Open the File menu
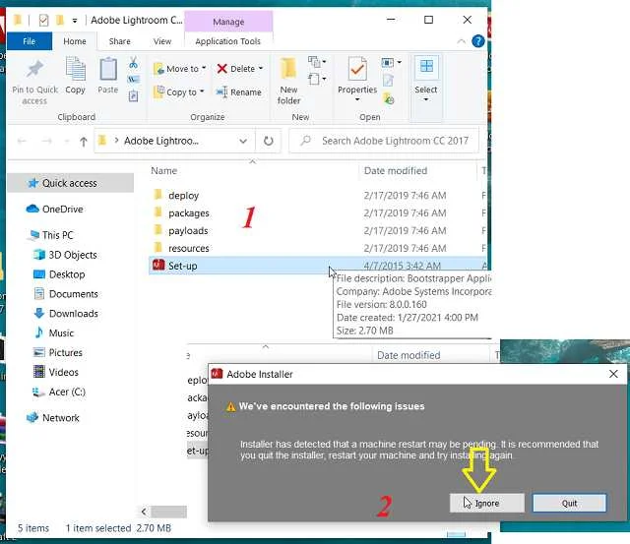 click(29, 41)
